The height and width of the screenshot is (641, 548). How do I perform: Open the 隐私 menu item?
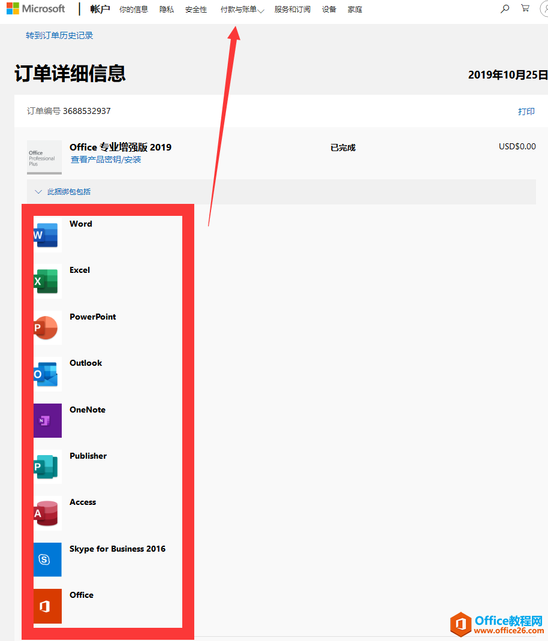point(167,10)
